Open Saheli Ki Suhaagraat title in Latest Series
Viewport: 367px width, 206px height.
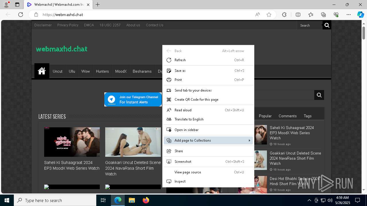coord(72,165)
